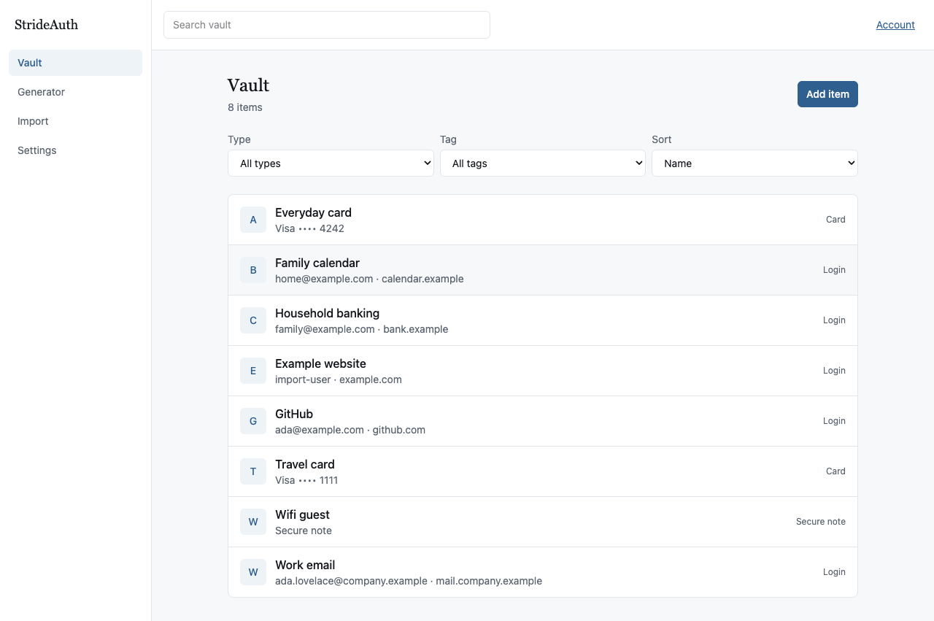Select the Wifi guest item title
Viewport: 934px width, 621px height.
coord(302,514)
